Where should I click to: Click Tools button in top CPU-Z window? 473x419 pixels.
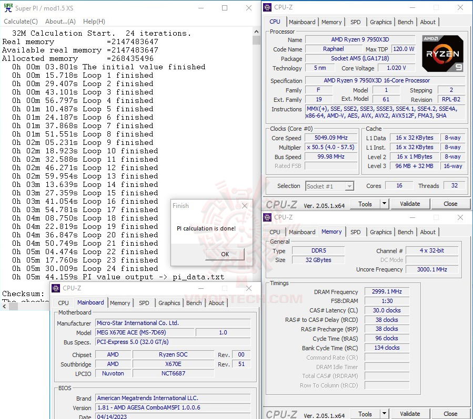(x=365, y=204)
